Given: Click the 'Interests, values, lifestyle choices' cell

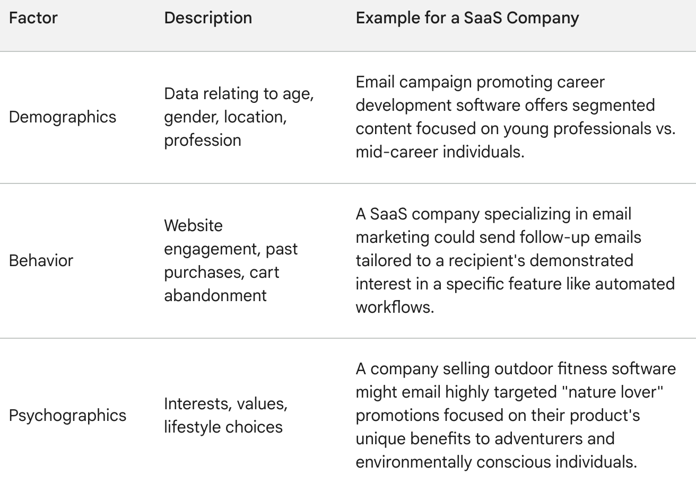Looking at the screenshot, I should point(226,415).
